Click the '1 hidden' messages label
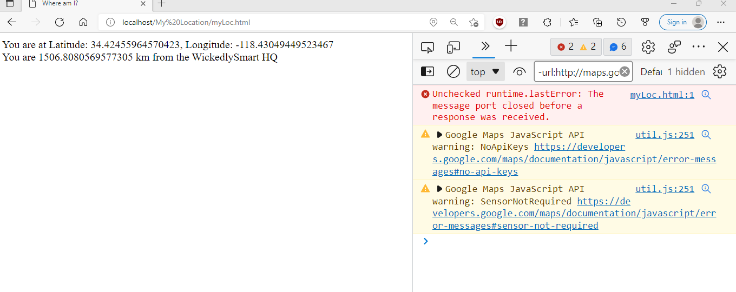736x292 pixels. (686, 71)
